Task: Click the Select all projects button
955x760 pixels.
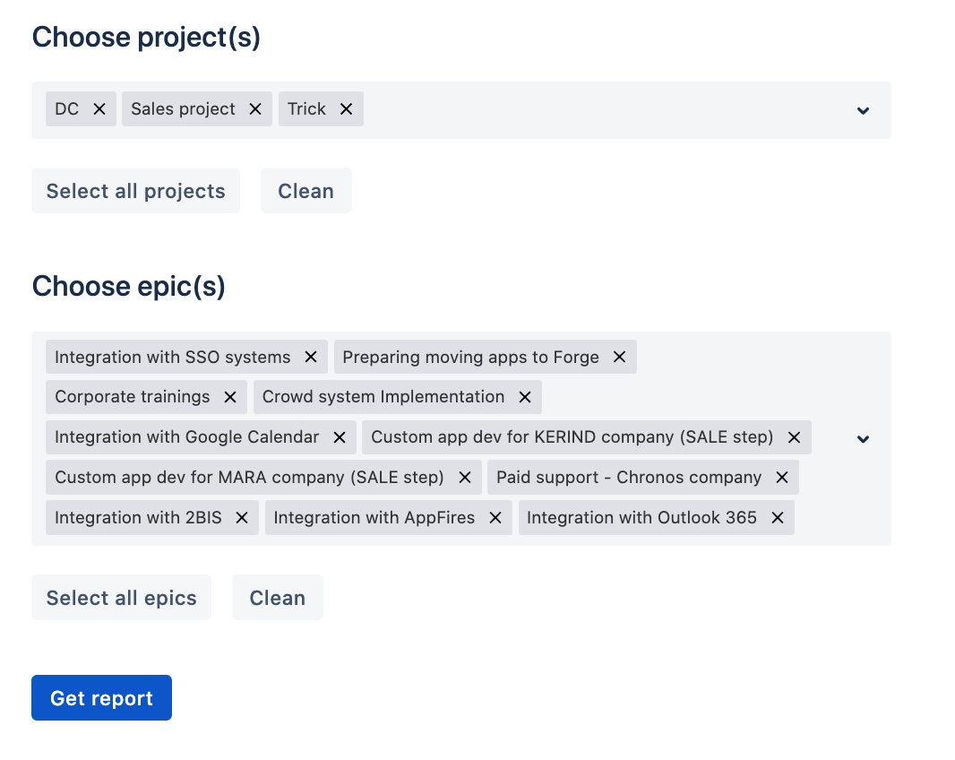Action: pos(135,191)
